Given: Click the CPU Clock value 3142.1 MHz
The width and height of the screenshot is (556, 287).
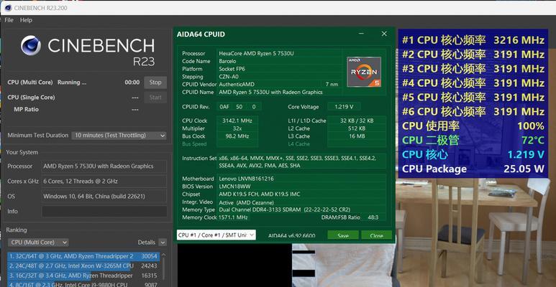Looking at the screenshot, I should point(237,121).
